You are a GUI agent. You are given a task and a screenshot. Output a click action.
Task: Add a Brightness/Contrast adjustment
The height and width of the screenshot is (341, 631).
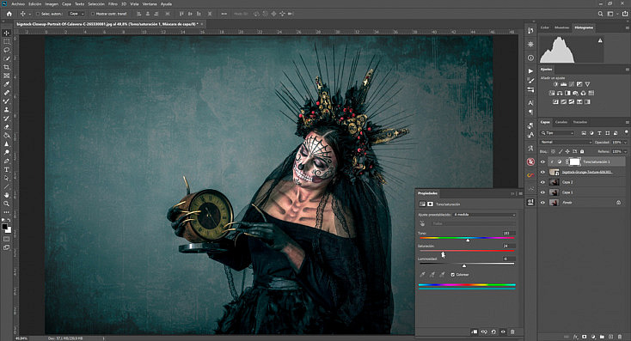555,84
